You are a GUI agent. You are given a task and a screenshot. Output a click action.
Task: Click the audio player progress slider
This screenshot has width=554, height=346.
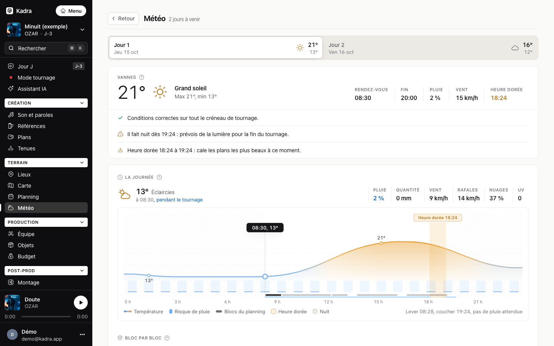click(x=46, y=317)
